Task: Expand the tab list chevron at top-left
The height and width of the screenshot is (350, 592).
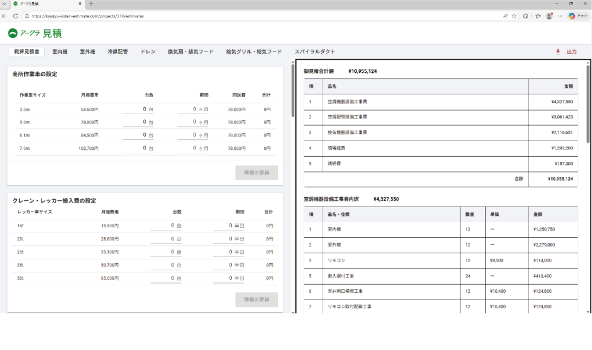Action: [x=5, y=4]
